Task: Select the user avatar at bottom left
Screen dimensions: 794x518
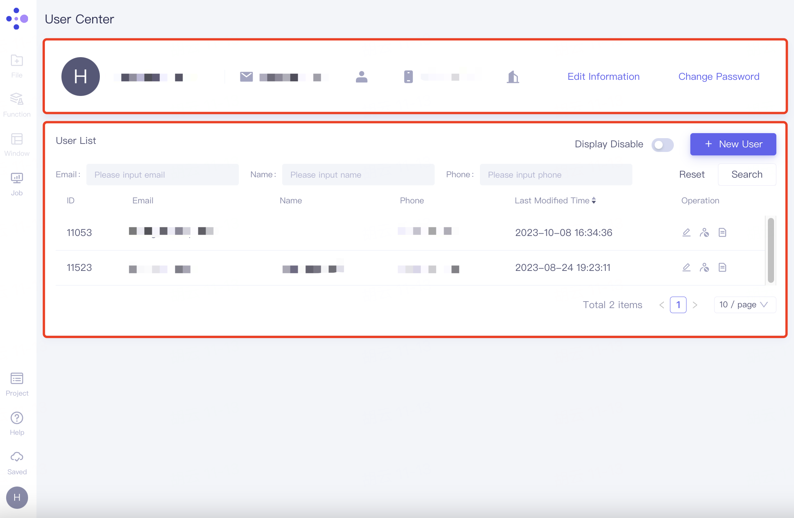Action: [x=17, y=498]
